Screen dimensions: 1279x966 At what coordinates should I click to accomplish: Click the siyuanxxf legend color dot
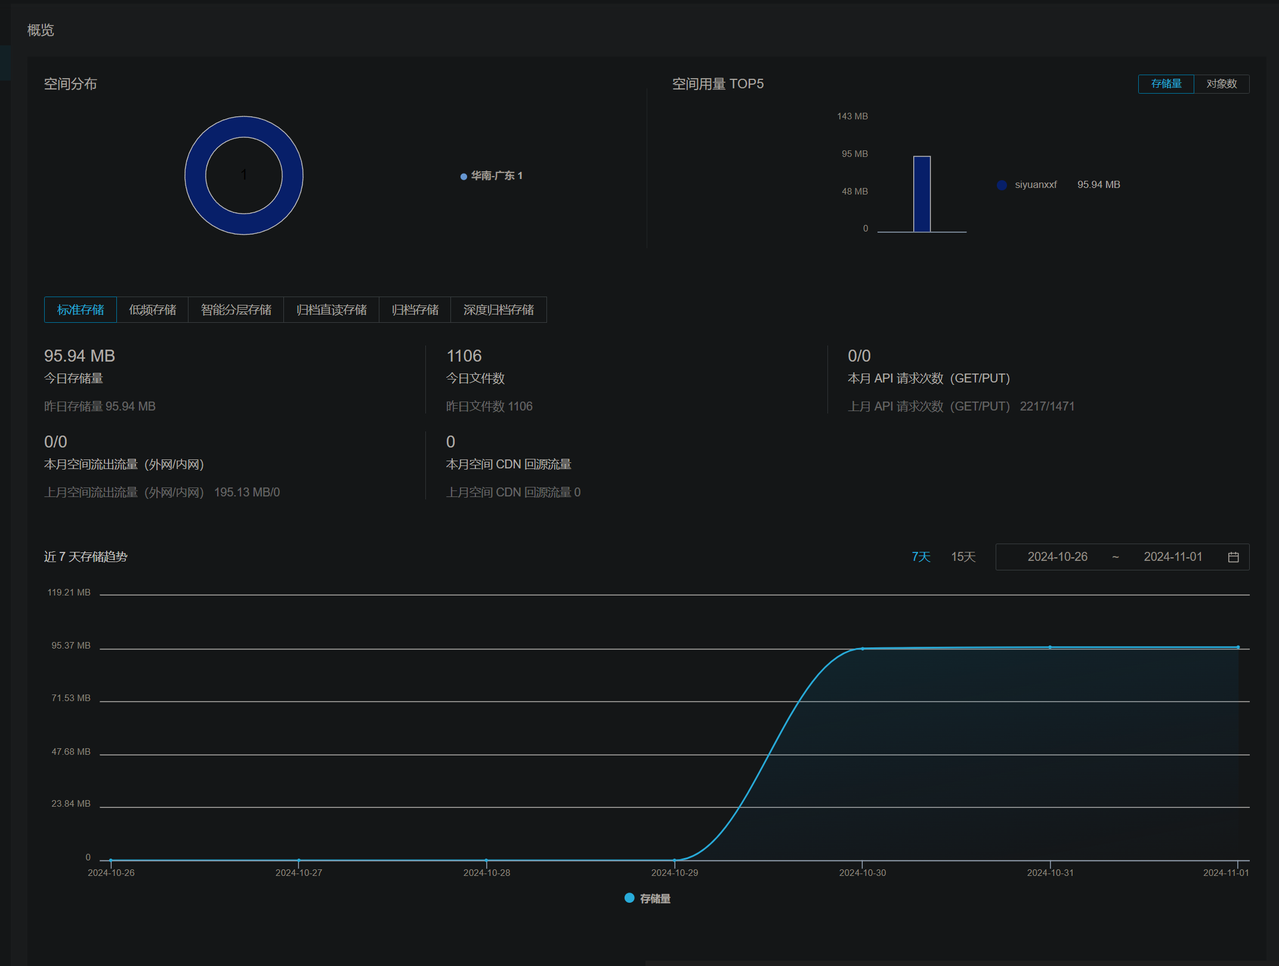1002,185
